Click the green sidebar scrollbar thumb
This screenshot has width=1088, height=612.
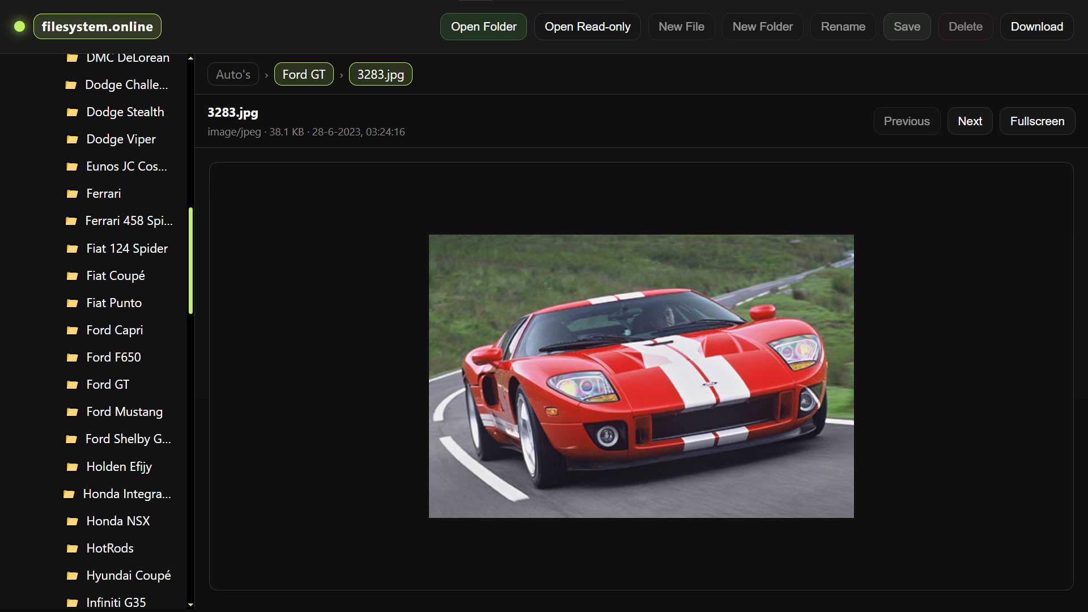click(190, 261)
